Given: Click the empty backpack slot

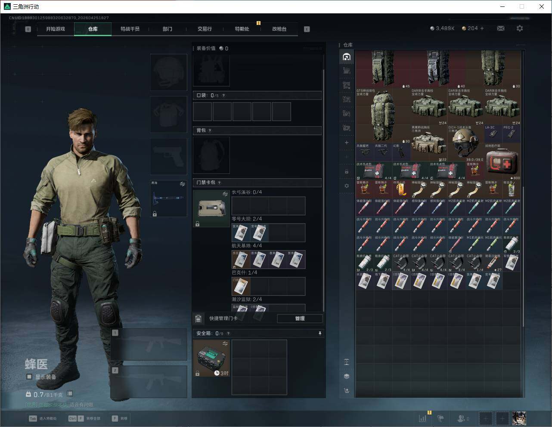Looking at the screenshot, I should tap(211, 155).
